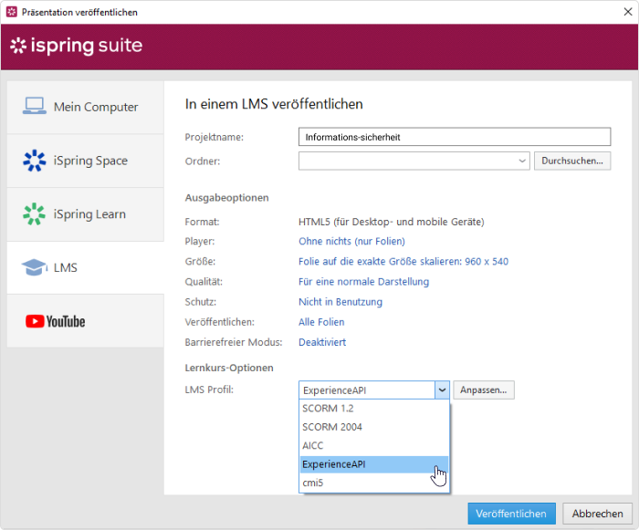639x530 pixels.
Task: Click the 'Alle Folien' link
Action: tap(321, 322)
